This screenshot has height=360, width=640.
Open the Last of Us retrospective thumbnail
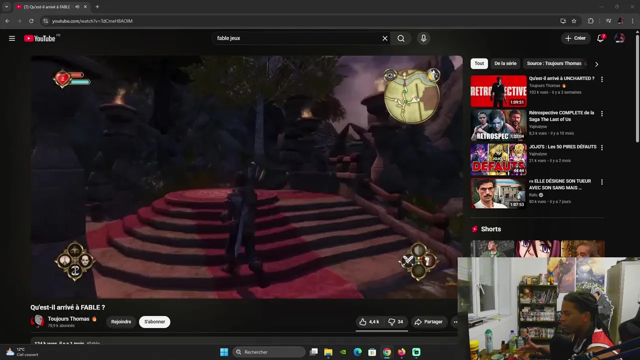(498, 125)
